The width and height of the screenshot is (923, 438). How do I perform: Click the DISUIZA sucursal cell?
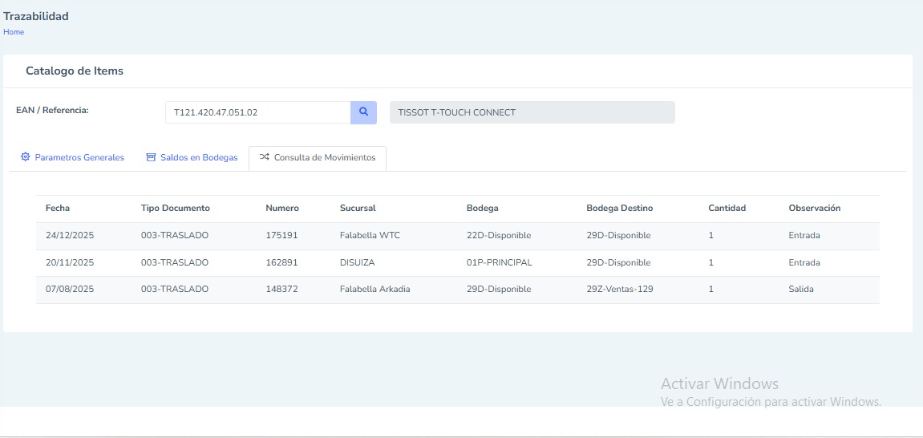357,262
